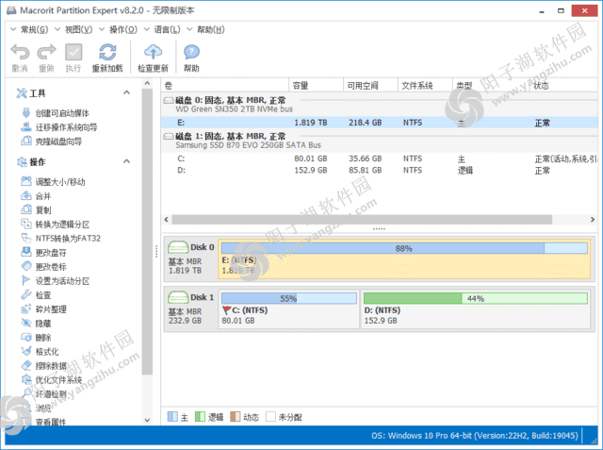Screen dimensions: 603x450
Task: Choose 优化文件系统 operation
Action: (x=58, y=380)
